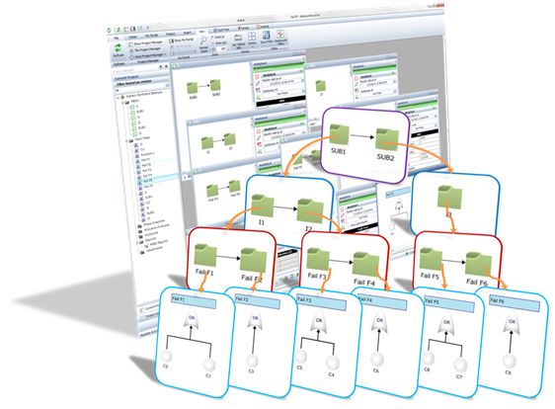555x409 pixels.
Task: Select the OR gate in Fail F1 tree
Action: (192, 319)
